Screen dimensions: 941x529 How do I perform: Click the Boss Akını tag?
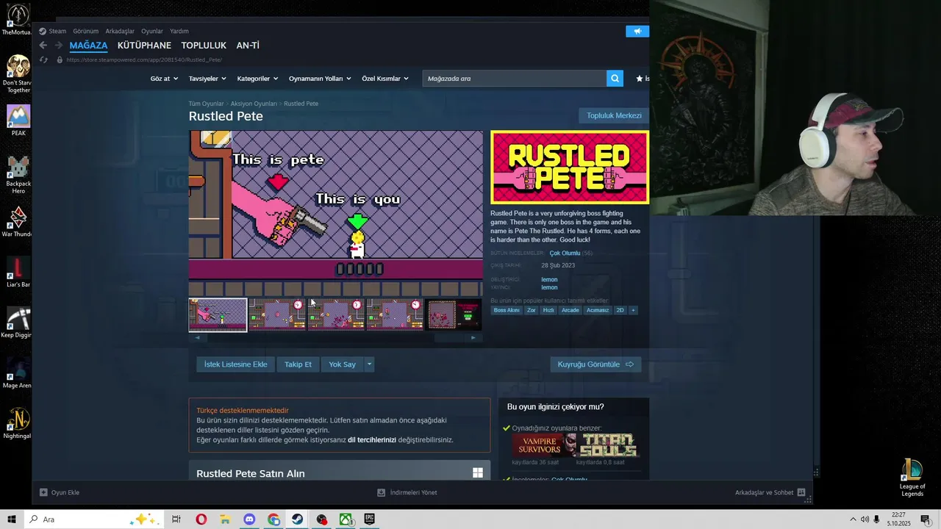pos(507,310)
